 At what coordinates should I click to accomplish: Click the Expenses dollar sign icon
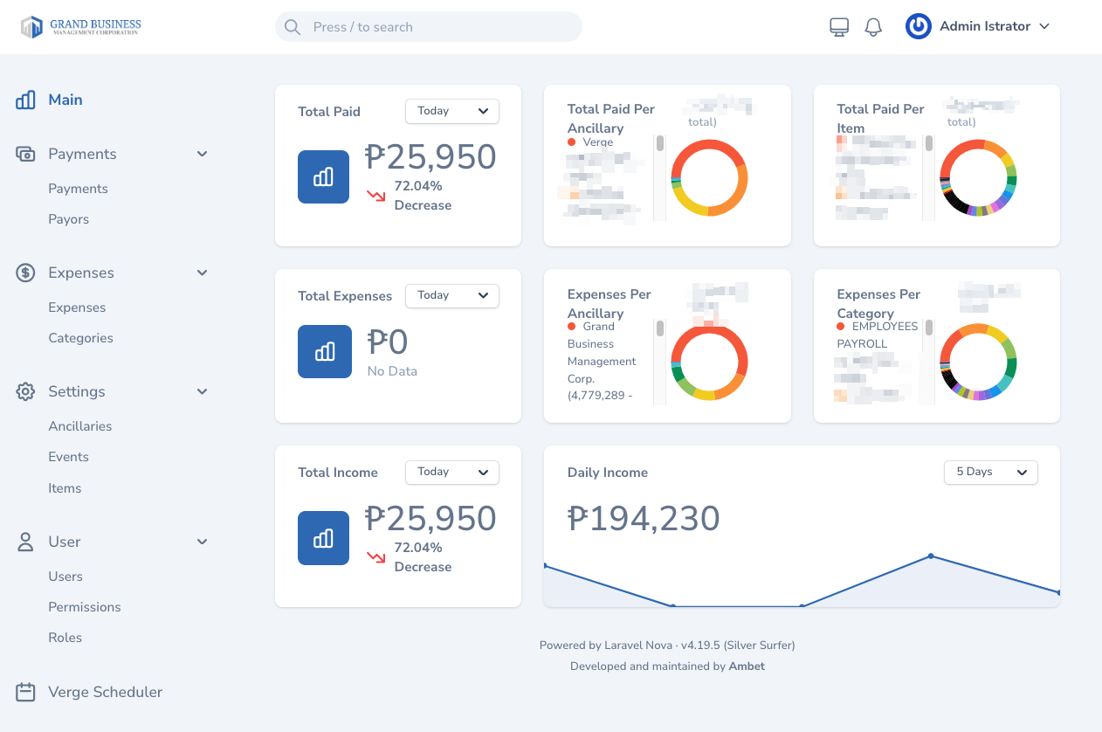coord(26,273)
